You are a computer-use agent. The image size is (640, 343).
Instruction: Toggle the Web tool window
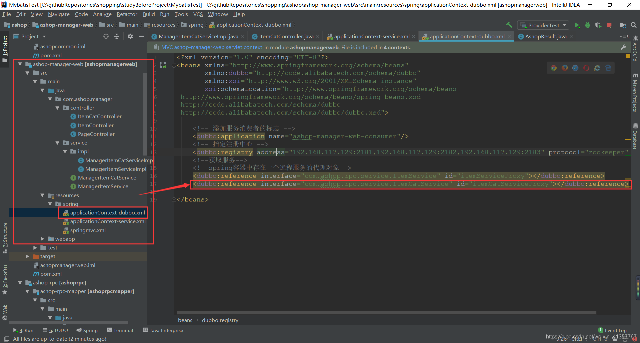[5, 312]
